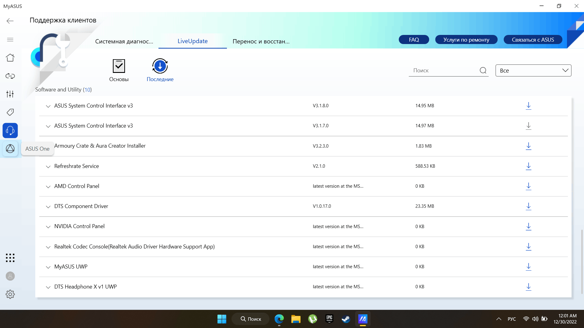Open Steam from taskbar
Image resolution: width=584 pixels, height=328 pixels.
346,319
